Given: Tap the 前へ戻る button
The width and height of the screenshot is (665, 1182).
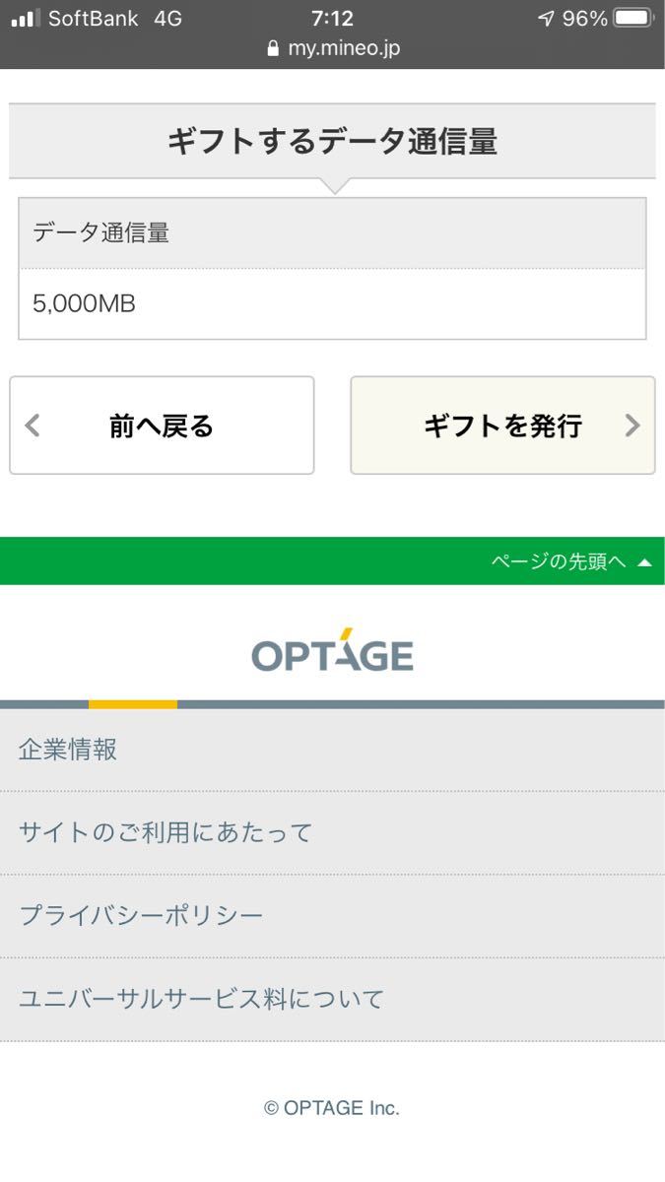Looking at the screenshot, I should (x=162, y=426).
